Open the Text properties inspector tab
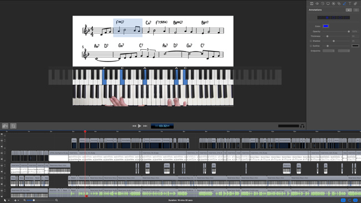The width and height of the screenshot is (361, 203). click(x=350, y=3)
